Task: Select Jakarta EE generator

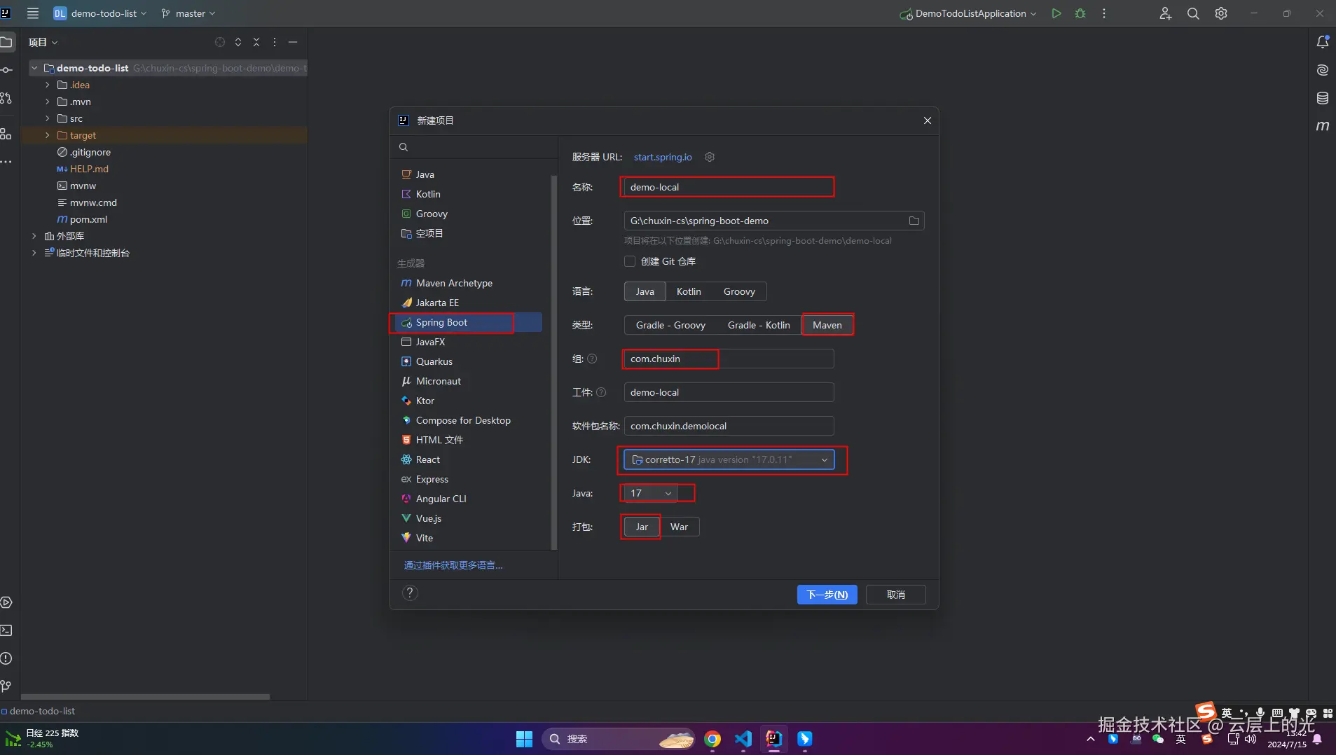Action: click(x=468, y=303)
